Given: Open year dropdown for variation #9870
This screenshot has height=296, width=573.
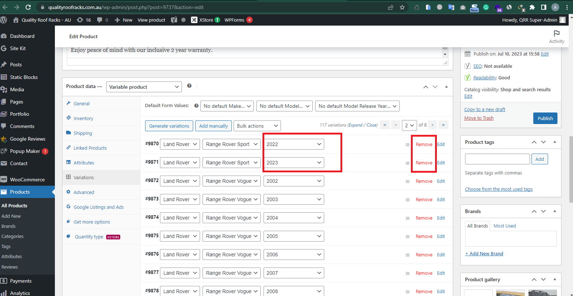Looking at the screenshot, I should coord(294,144).
